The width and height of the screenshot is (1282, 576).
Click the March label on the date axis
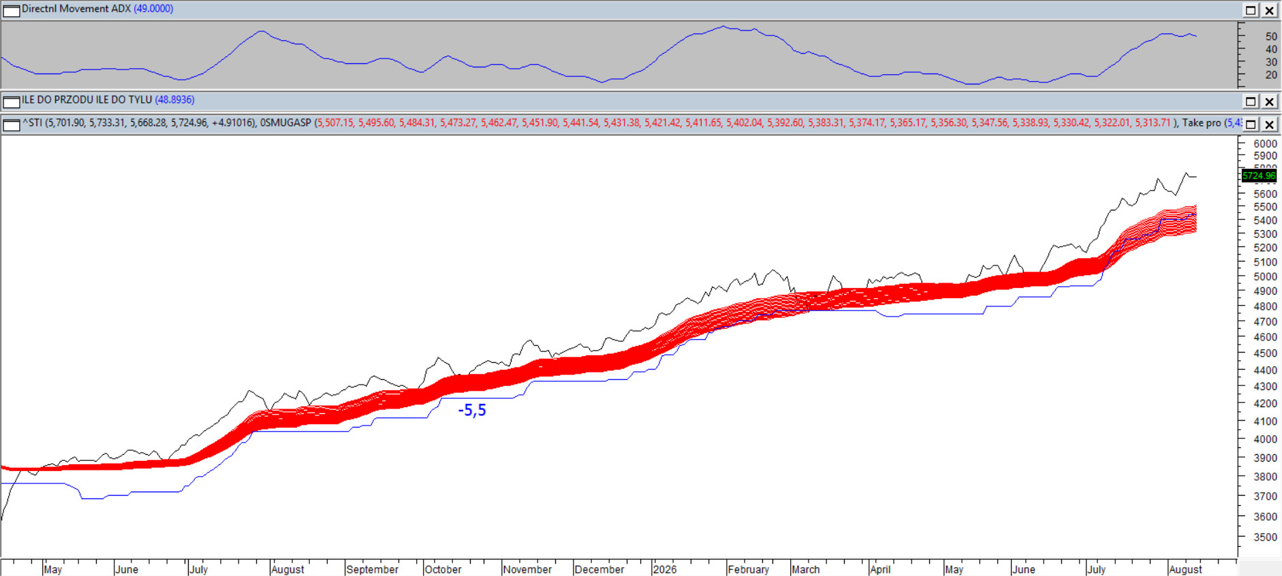(805, 569)
